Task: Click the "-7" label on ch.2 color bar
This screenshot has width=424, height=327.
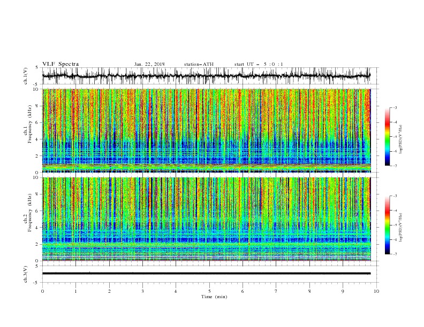Action: (x=395, y=254)
